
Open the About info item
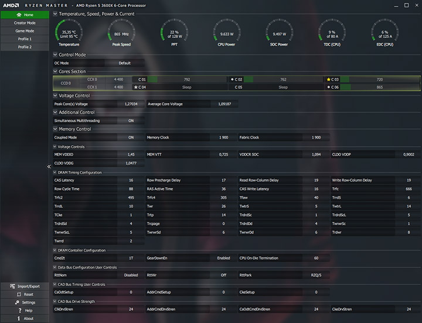point(25,318)
